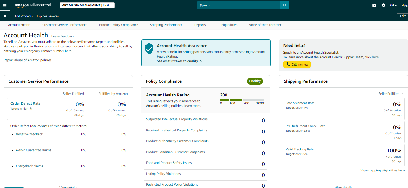408x188 pixels.
Task: Click the emergency contact 'here' link
Action: tap(68, 51)
